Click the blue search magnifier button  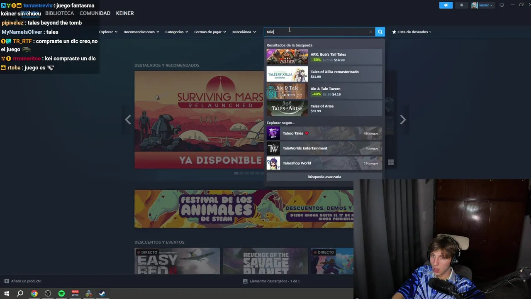tap(380, 32)
